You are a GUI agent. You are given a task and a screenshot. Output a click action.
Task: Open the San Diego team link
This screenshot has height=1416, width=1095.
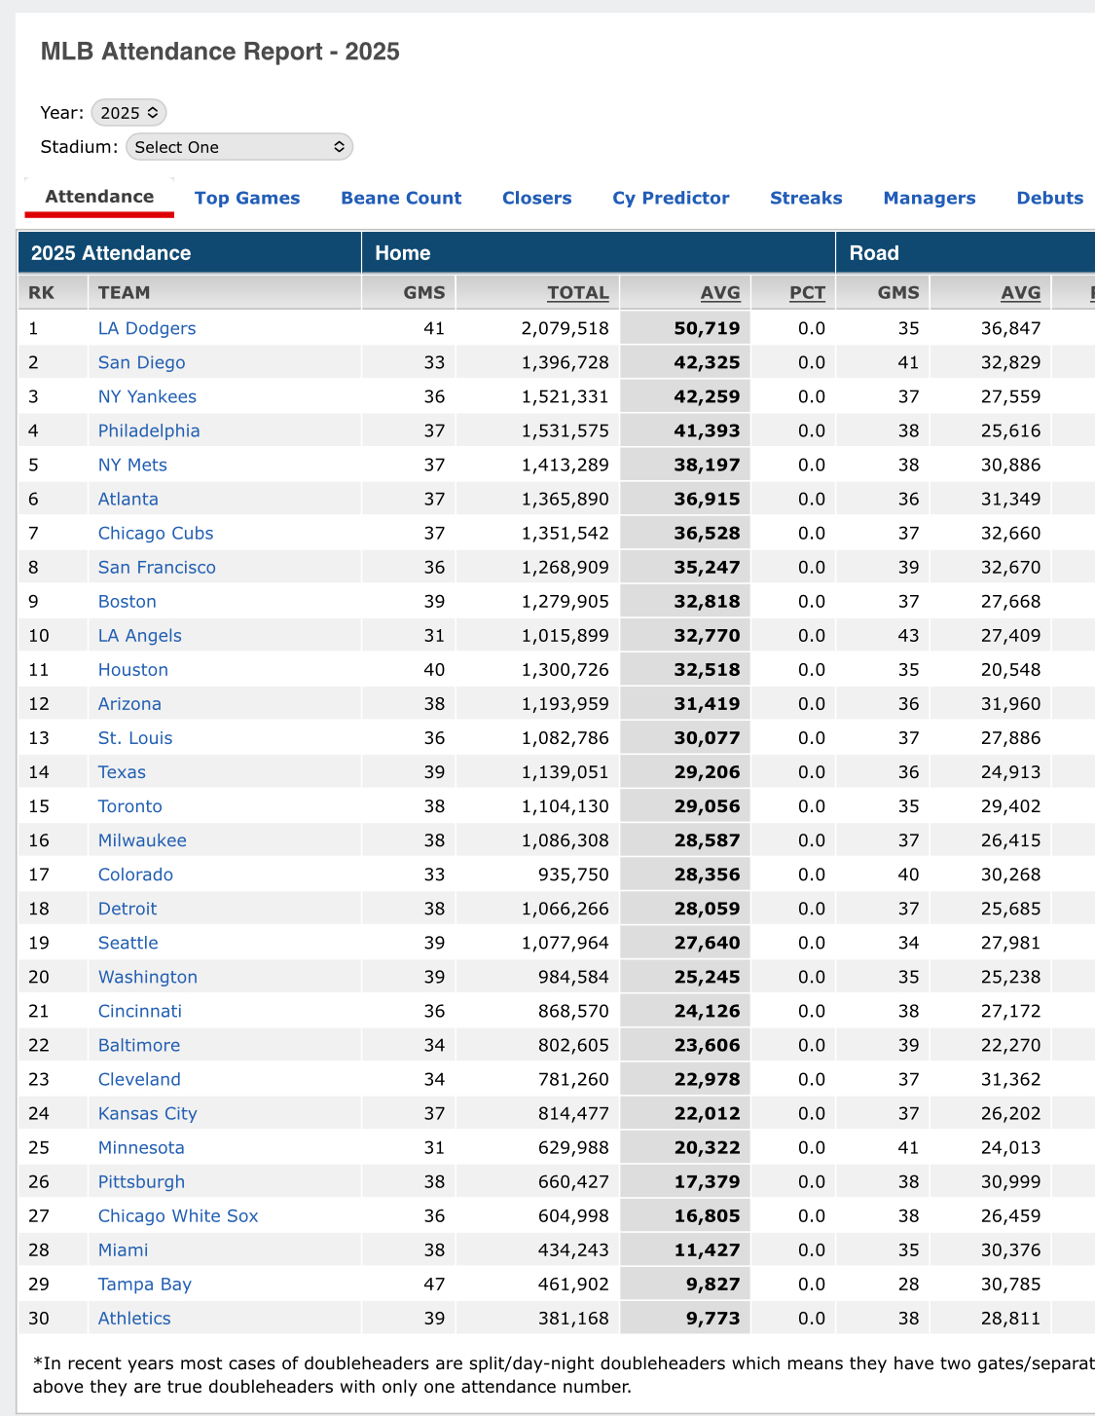point(141,362)
